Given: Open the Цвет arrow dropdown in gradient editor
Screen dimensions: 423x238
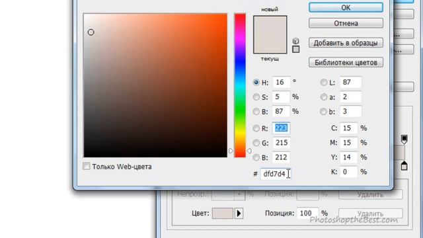Looking at the screenshot, I should pos(239,213).
